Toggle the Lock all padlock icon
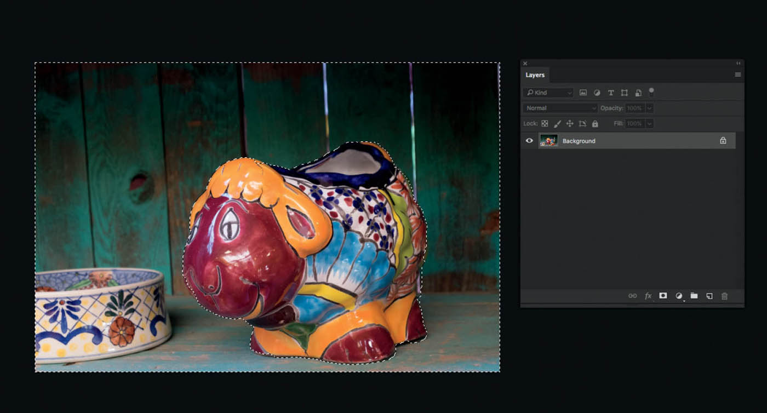 click(x=595, y=124)
